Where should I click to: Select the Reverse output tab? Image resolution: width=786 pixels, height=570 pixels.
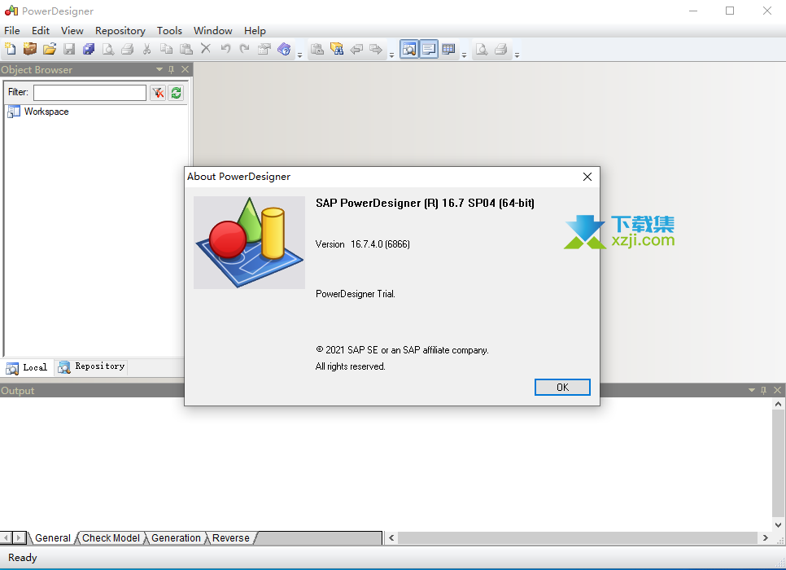tap(230, 538)
